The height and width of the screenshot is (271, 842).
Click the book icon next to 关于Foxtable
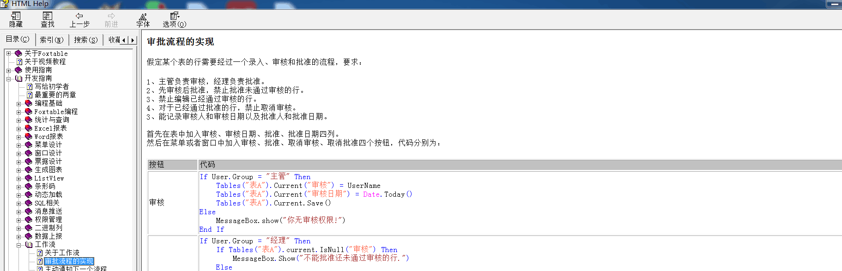point(18,54)
